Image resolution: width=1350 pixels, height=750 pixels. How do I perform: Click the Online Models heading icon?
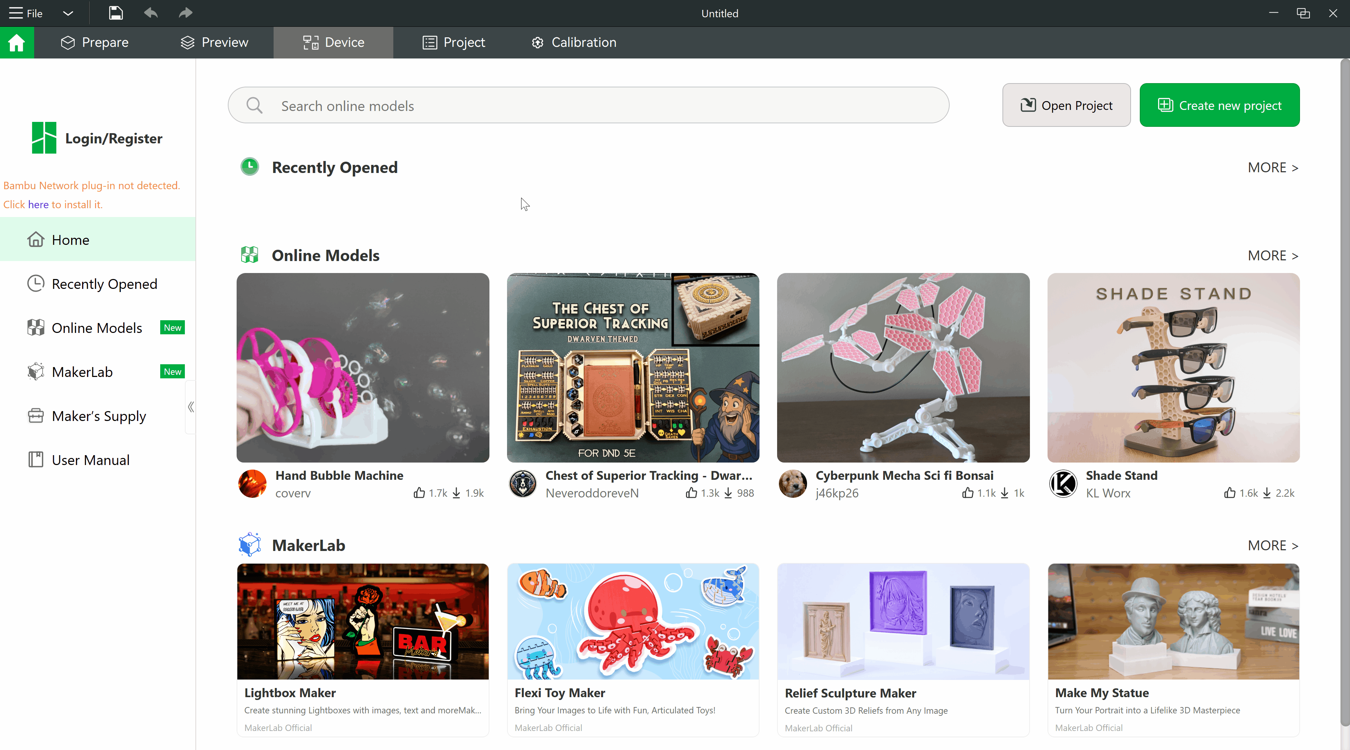[x=250, y=255]
